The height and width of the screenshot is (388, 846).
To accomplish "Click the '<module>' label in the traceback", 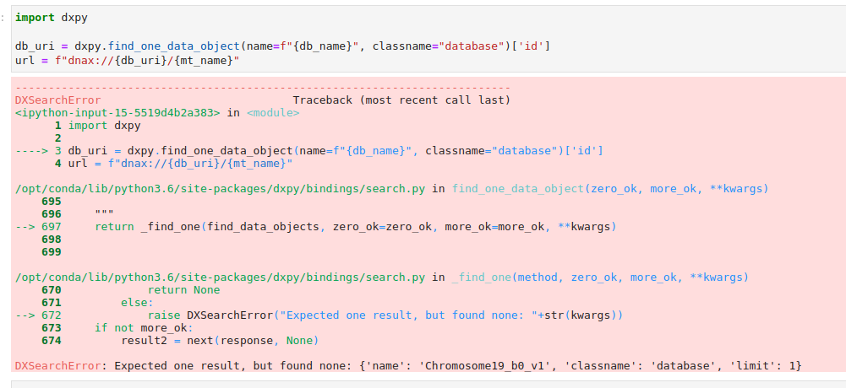I will coord(273,113).
